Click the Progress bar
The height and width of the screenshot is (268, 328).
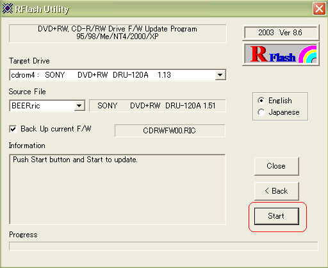163,246
